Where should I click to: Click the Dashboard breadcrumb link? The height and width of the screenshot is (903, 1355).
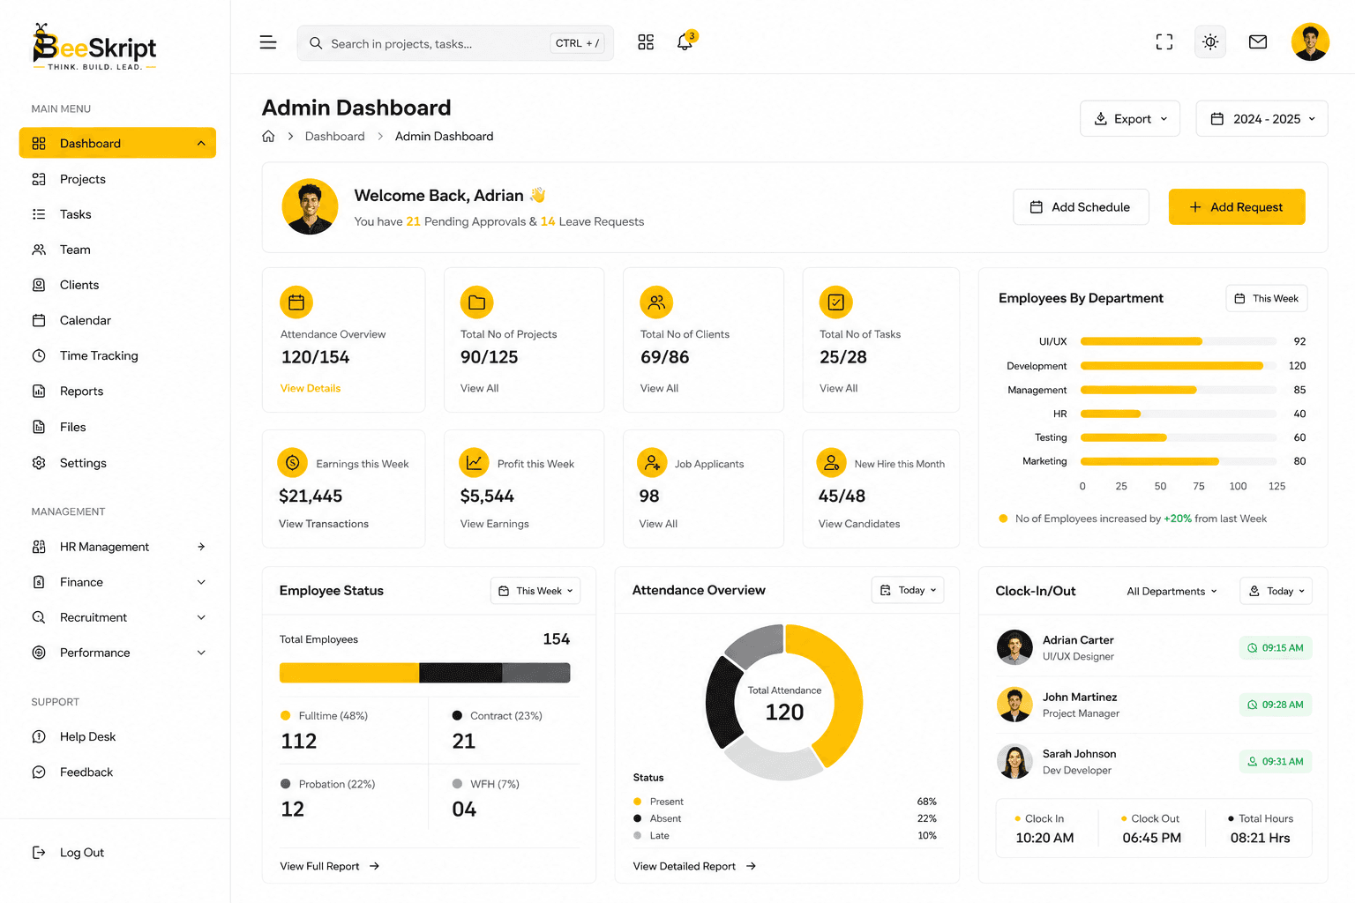coord(334,136)
